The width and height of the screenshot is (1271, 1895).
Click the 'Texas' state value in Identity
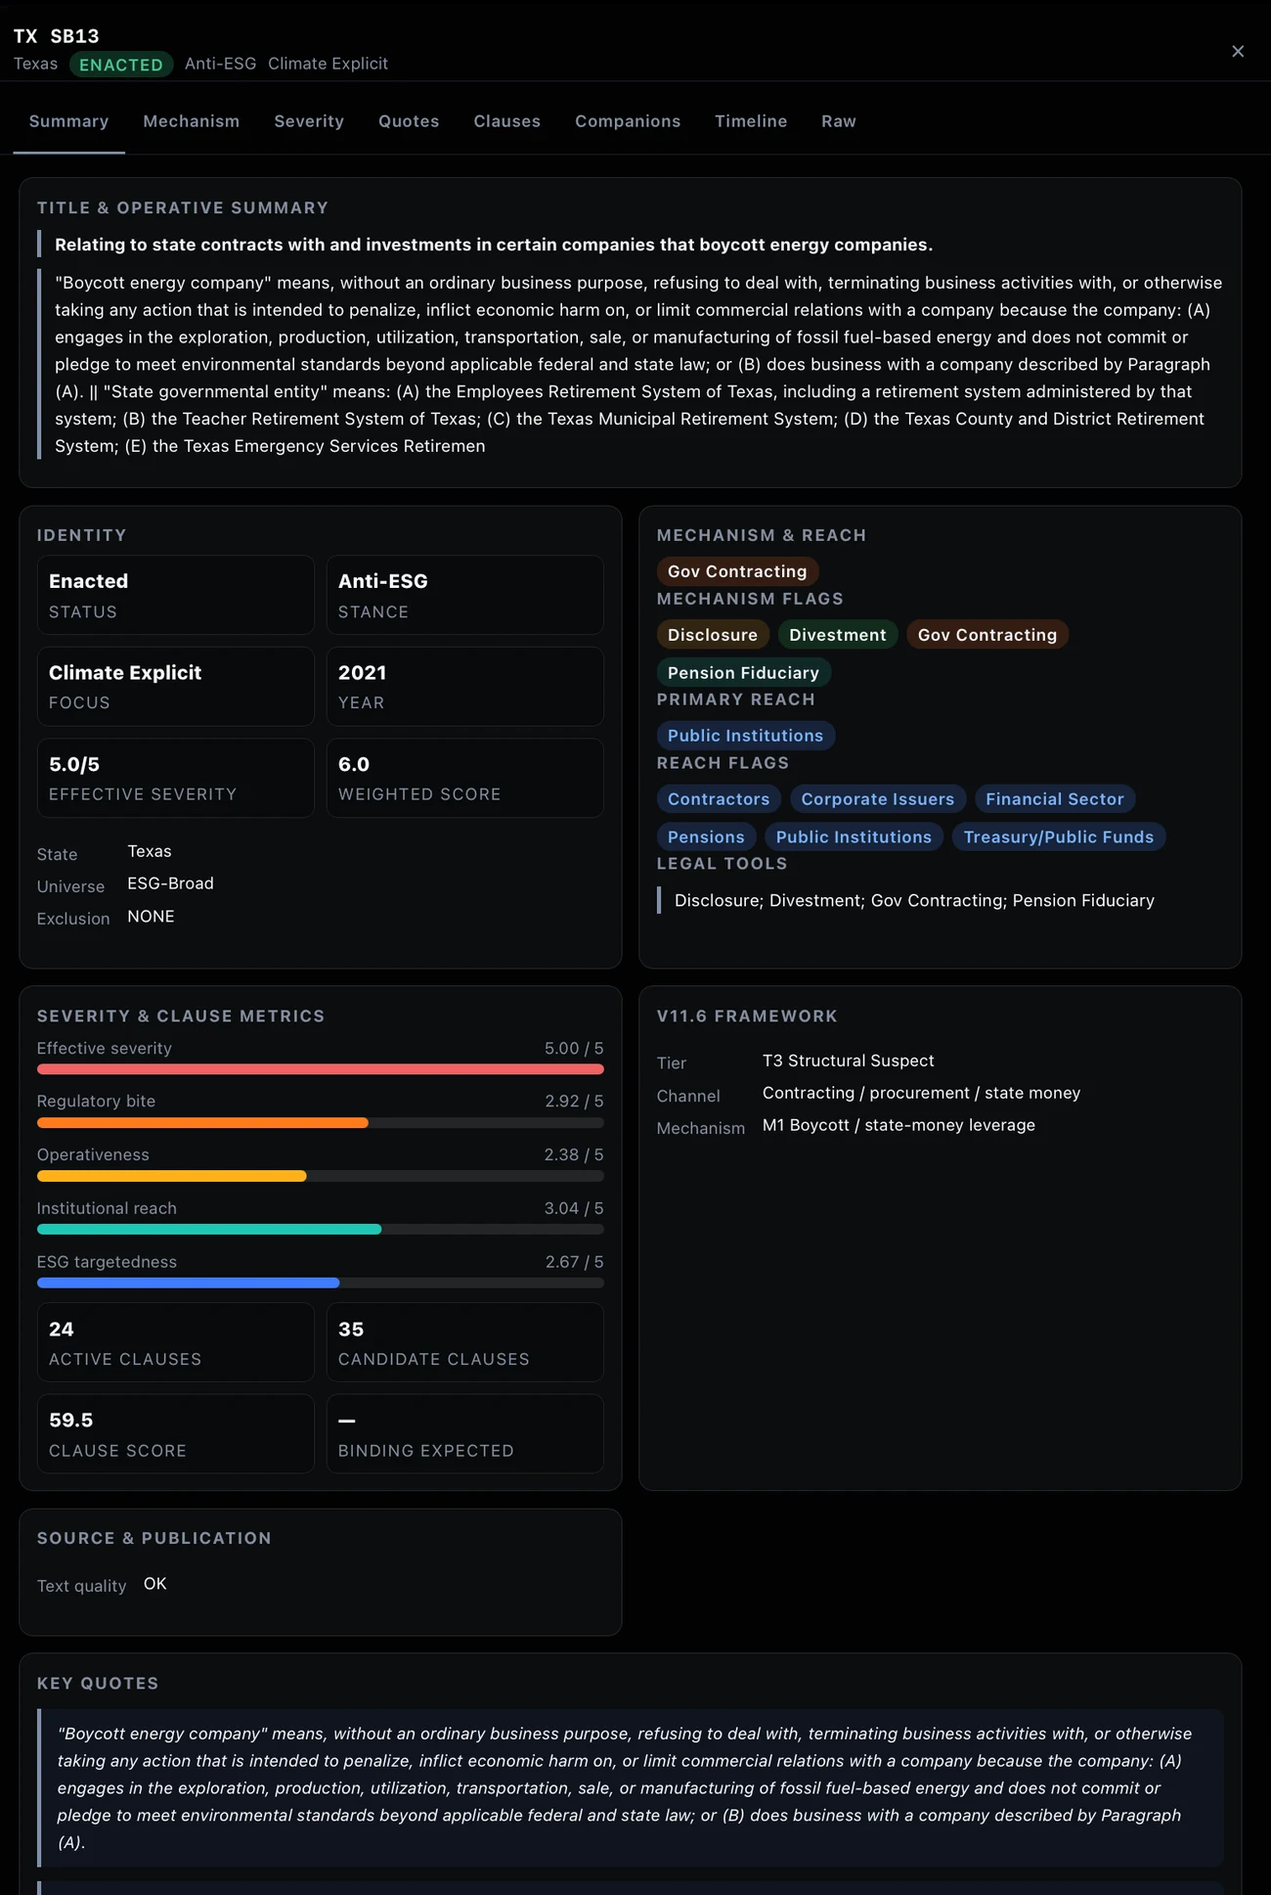(150, 851)
